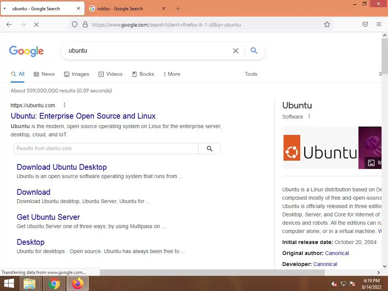Open the Action Center flag icon
This screenshot has height=291, width=388.
[352, 284]
